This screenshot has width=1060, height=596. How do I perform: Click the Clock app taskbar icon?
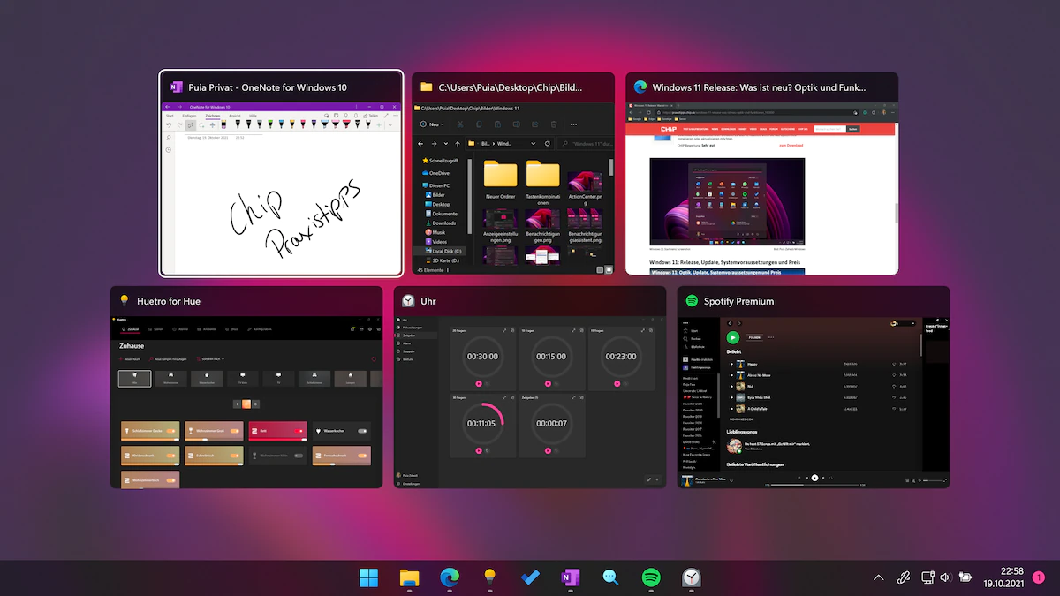coord(691,577)
